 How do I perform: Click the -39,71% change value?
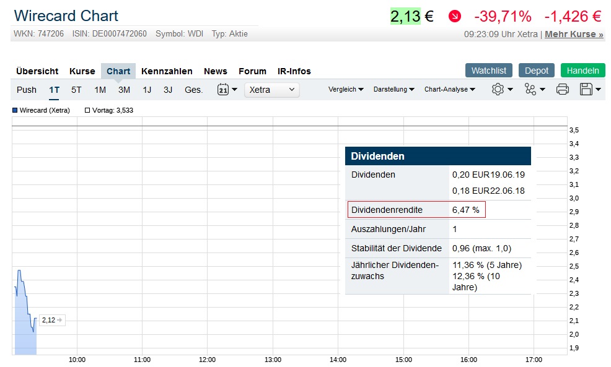pyautogui.click(x=503, y=16)
